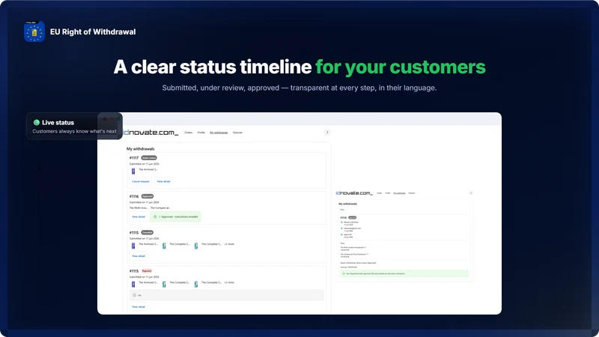The height and width of the screenshot is (337, 599).
Task: Click the Approved instructions emailed banner
Action: 176,216
